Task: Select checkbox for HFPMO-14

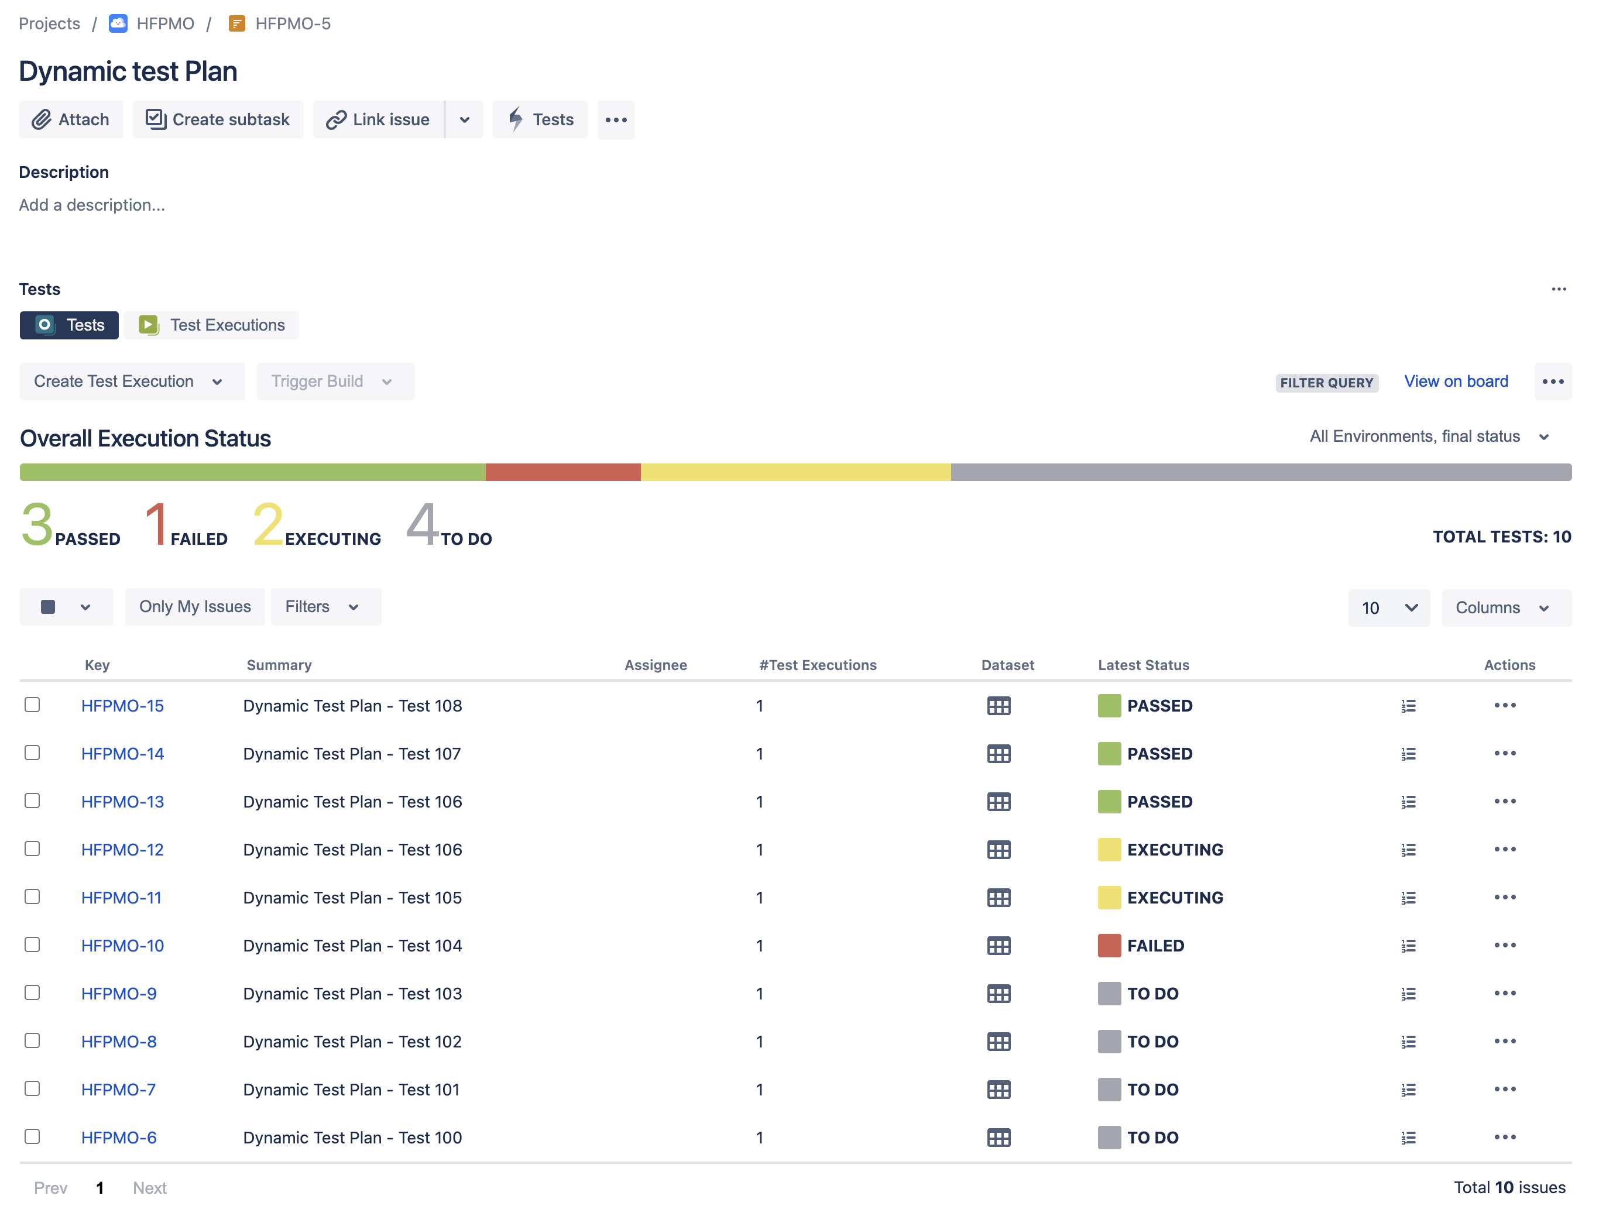Action: (32, 753)
